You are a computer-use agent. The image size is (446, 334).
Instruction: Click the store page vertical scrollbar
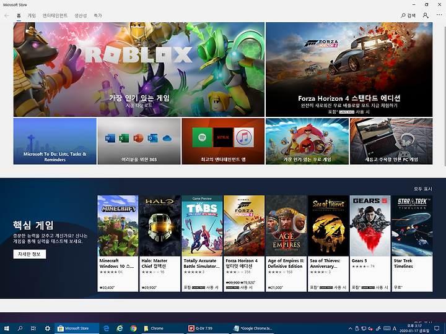(444, 96)
